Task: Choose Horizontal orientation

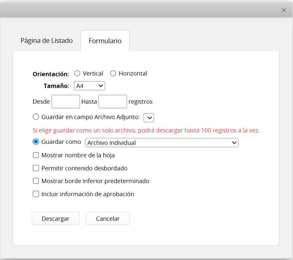Action: click(113, 74)
